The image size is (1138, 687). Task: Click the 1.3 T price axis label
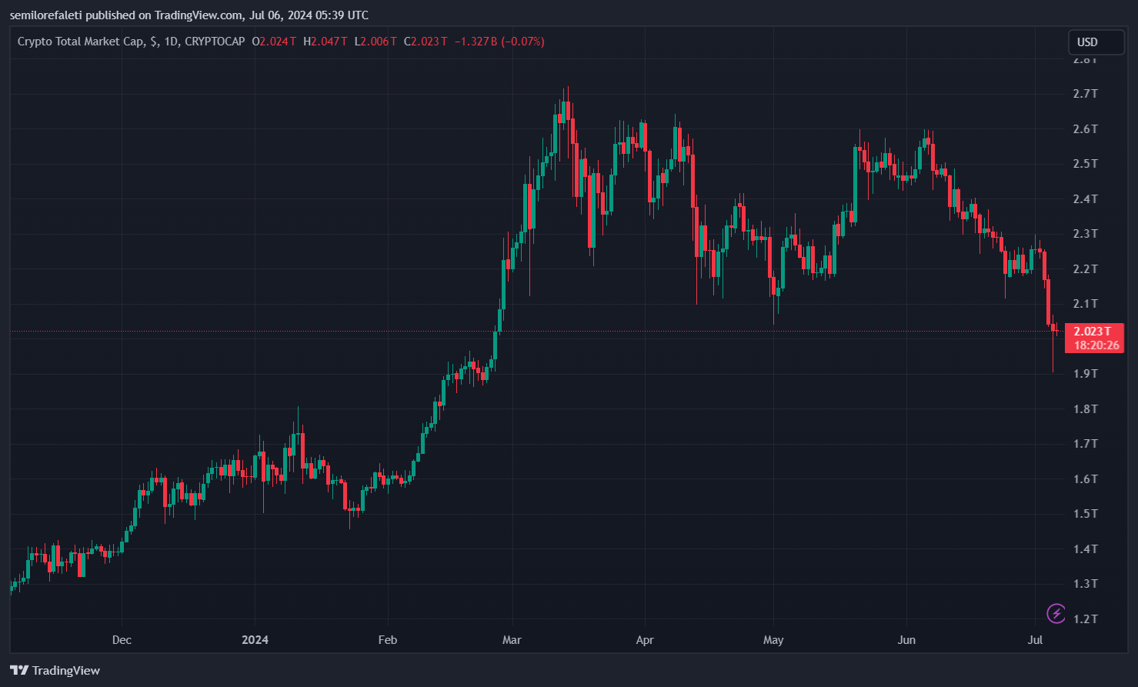(1086, 584)
